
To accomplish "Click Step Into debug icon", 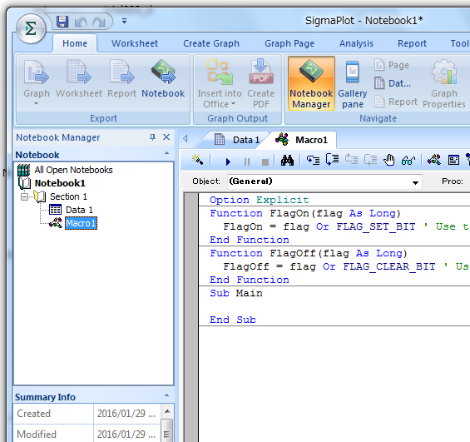I will 314,160.
